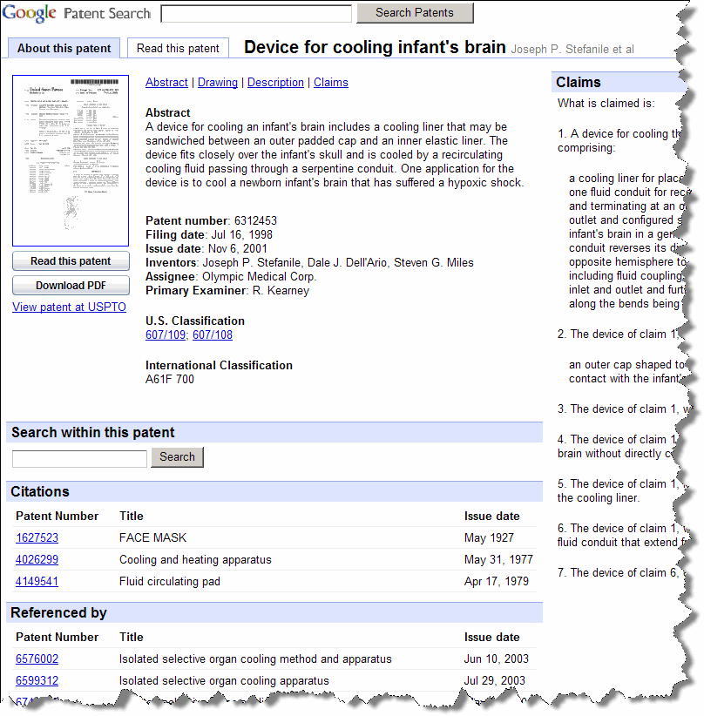Screen dimensions: 704x716
Task: Click the Search within this patent field
Action: tap(79, 458)
